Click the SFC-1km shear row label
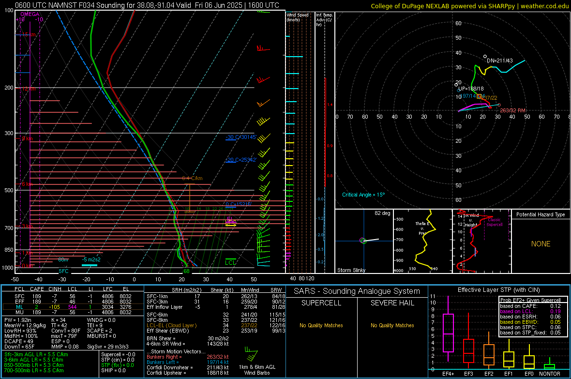 157,297
